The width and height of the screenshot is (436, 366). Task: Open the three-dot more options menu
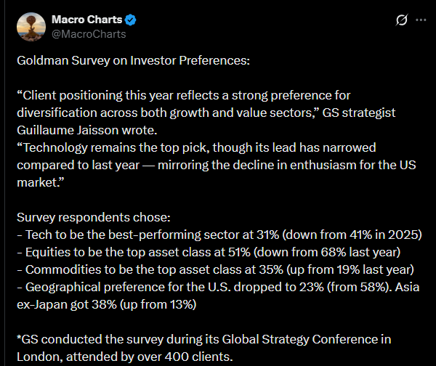[420, 20]
